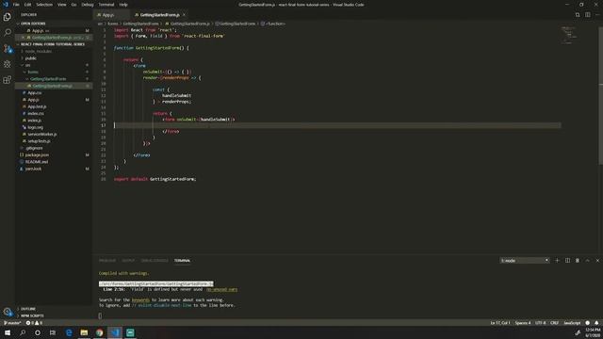The image size is (603, 339).
Task: Click the code minimap preview
Action: [569, 36]
